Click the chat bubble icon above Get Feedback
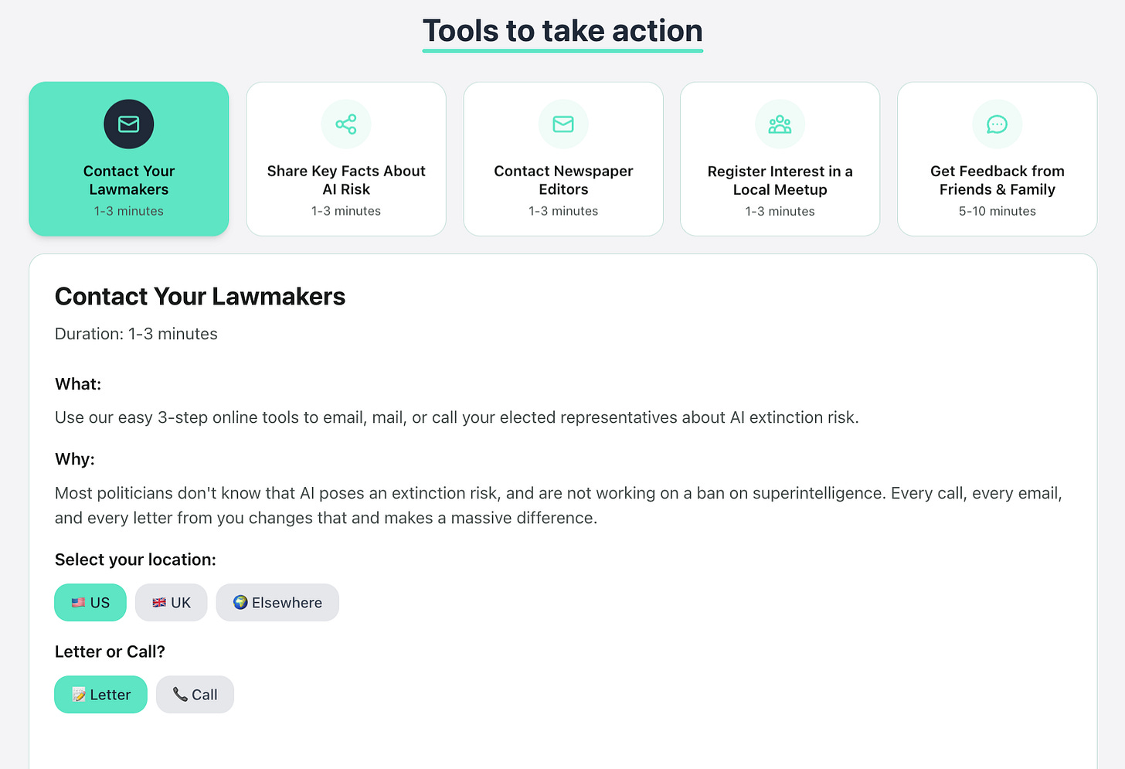 (x=998, y=124)
